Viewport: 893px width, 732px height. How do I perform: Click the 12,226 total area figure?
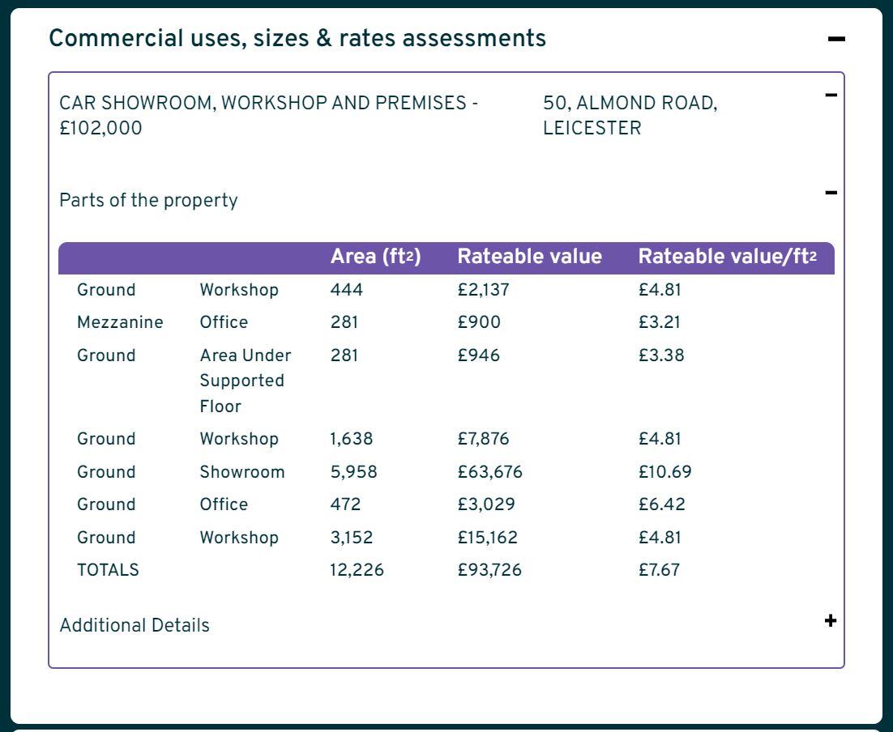[357, 570]
